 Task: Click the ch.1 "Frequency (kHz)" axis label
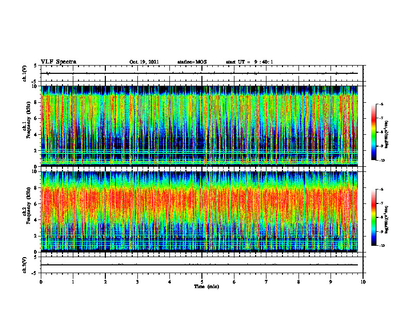pos(29,120)
